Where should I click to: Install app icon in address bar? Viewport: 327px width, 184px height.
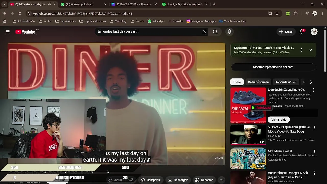(x=270, y=14)
